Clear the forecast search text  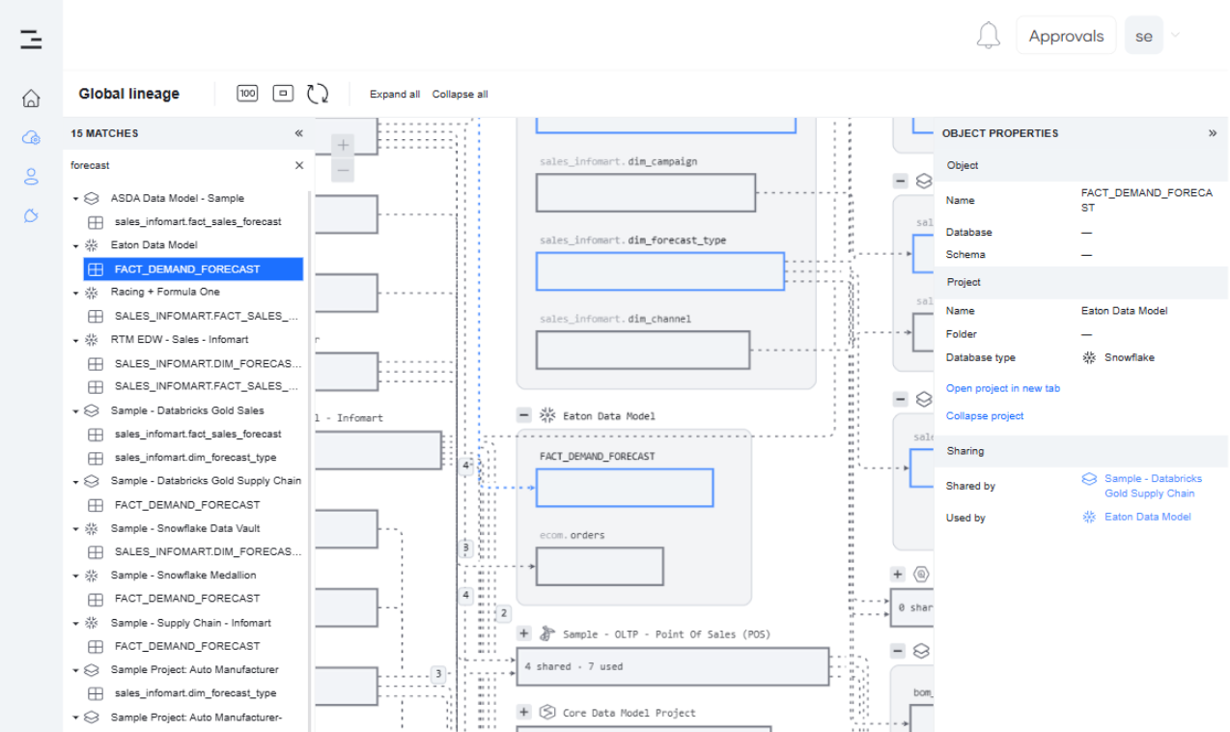[299, 165]
